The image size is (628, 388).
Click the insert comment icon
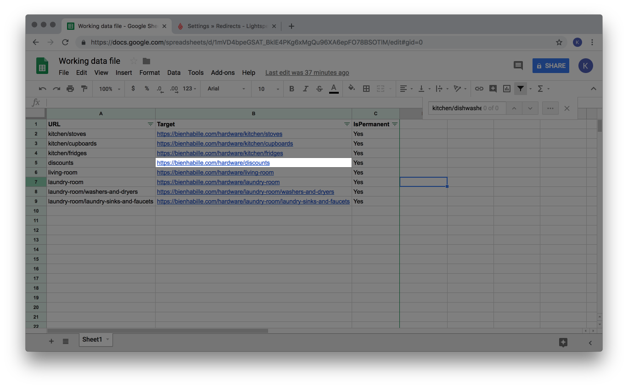tap(493, 89)
